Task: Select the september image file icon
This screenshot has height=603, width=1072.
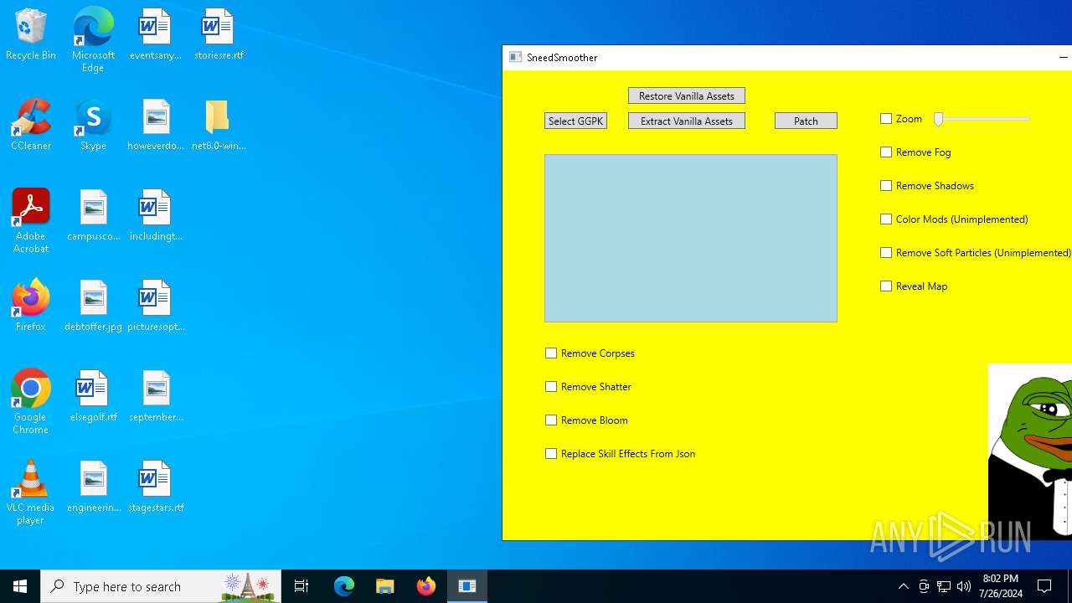Action: click(155, 397)
